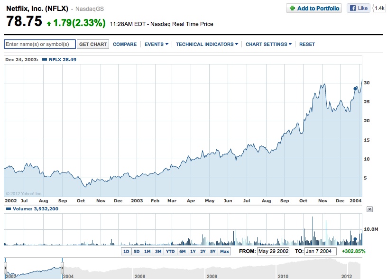Image resolution: width=387 pixels, height=280 pixels.
Task: Click the Compare link
Action: [x=125, y=45]
